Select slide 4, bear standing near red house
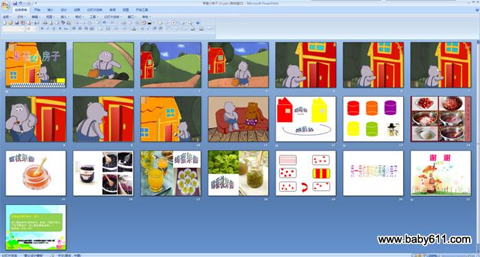 [x=238, y=65]
